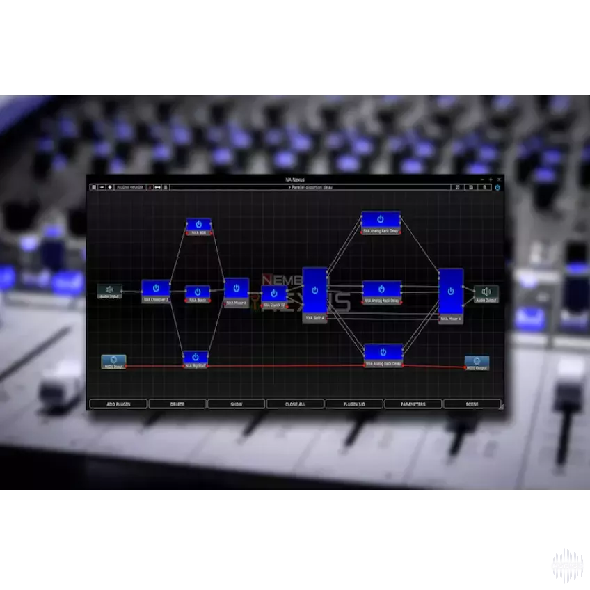This screenshot has width=590, height=590.
Task: Open the preset list 'Parallel distortion delay'
Action: pyautogui.click(x=310, y=187)
